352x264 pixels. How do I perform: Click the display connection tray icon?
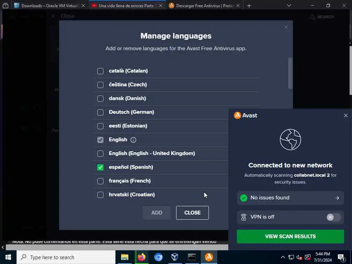point(308,257)
